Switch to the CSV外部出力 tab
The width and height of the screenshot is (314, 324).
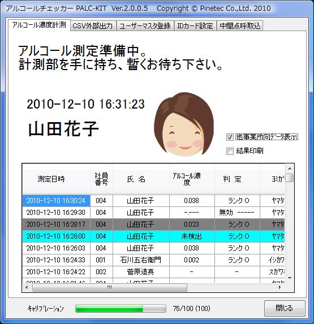[x=93, y=26]
